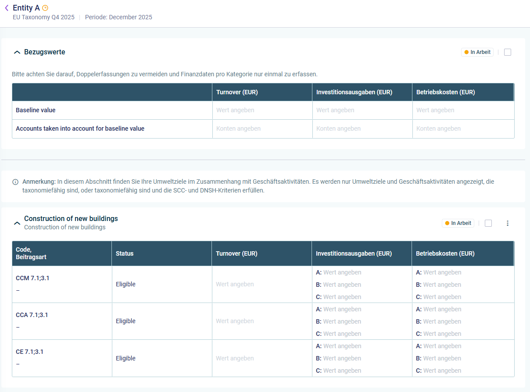
Task: Click In Arbeit badge for Construction of new buildings
Action: click(x=458, y=223)
